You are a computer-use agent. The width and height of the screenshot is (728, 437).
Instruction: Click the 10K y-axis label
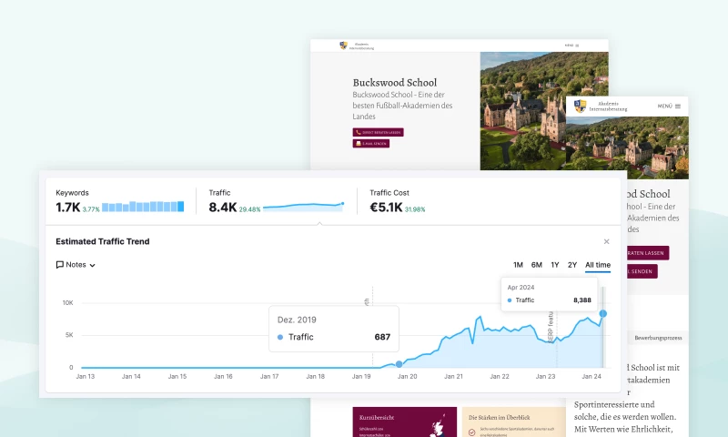click(x=67, y=303)
